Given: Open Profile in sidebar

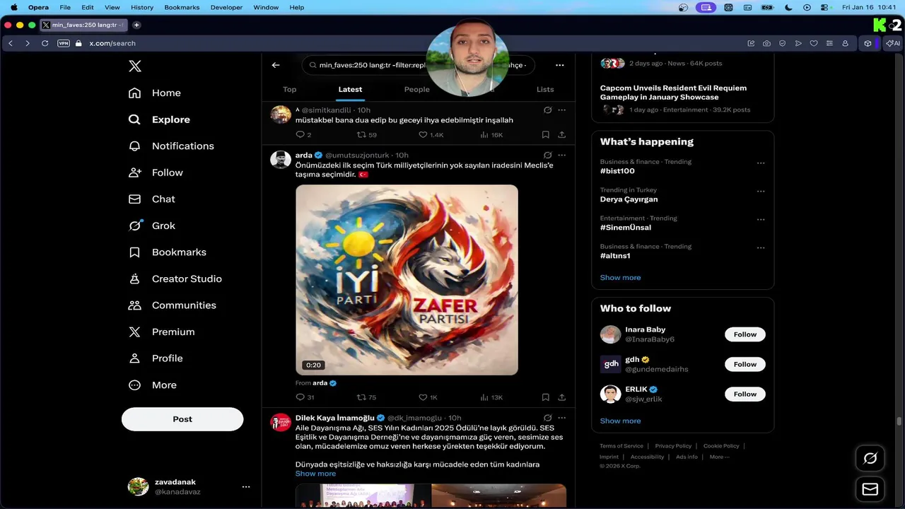Looking at the screenshot, I should pyautogui.click(x=156, y=358).
